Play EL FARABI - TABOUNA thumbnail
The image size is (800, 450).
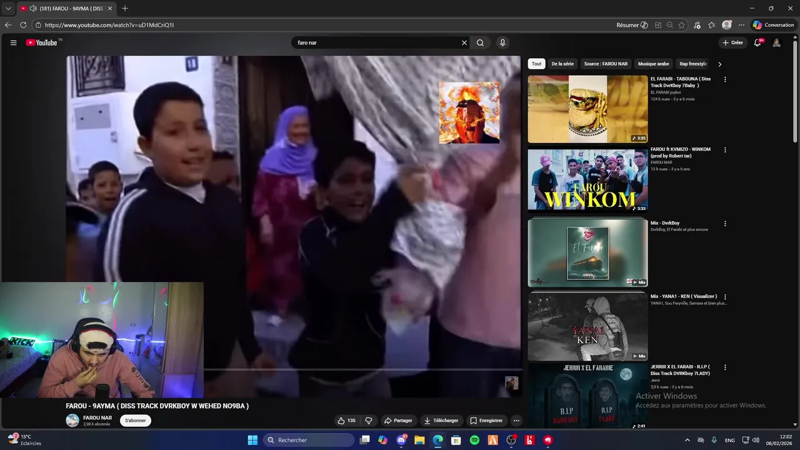[x=587, y=109]
